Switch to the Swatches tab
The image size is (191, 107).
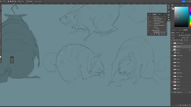tap(177, 5)
